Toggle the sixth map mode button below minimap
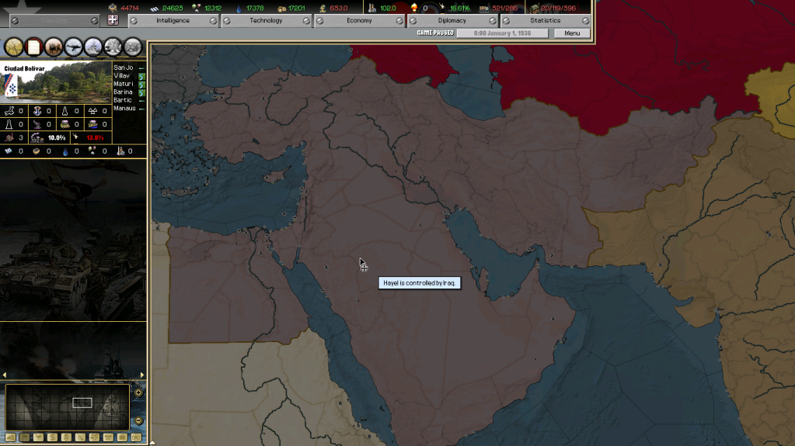 coord(80,437)
